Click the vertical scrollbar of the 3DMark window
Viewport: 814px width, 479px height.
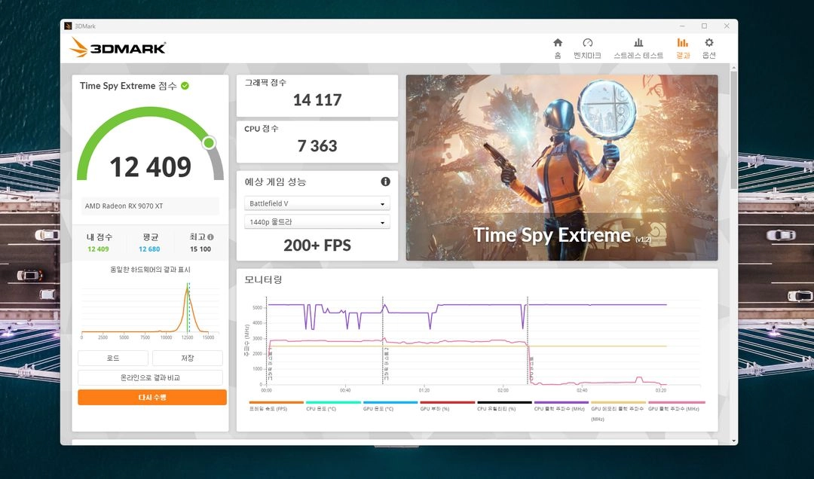pos(733,130)
